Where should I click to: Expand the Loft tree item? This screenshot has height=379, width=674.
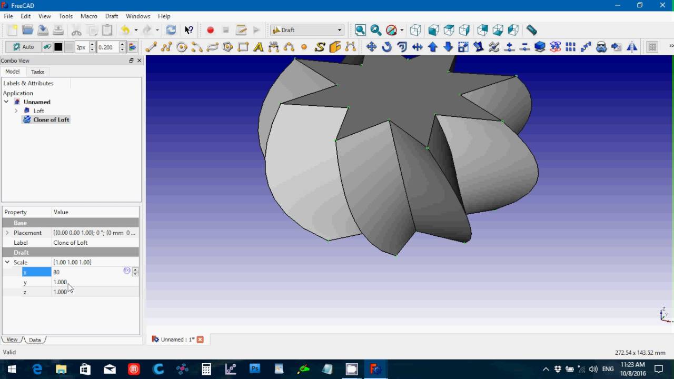point(16,111)
